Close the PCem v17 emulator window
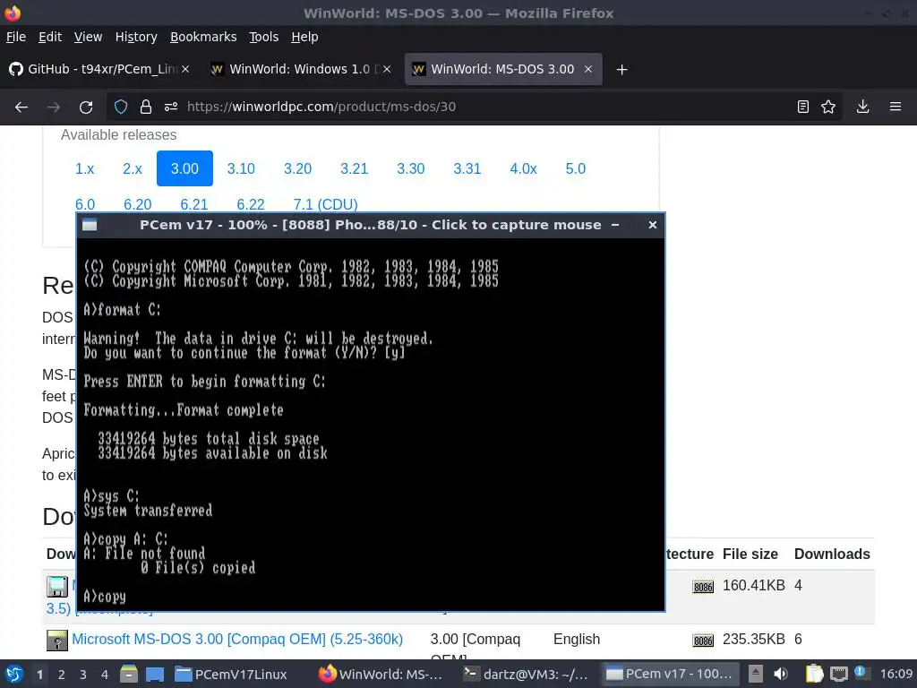The image size is (917, 688). click(653, 225)
